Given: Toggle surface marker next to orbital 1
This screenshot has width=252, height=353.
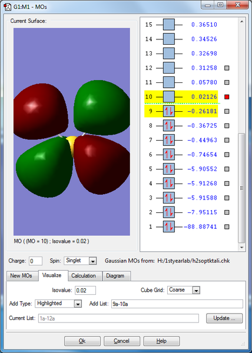Looking at the screenshot, I should click(x=227, y=227).
